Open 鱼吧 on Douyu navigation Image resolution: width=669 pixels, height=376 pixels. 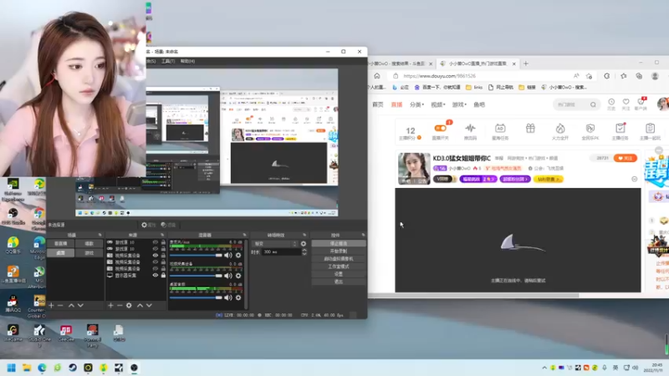point(479,104)
